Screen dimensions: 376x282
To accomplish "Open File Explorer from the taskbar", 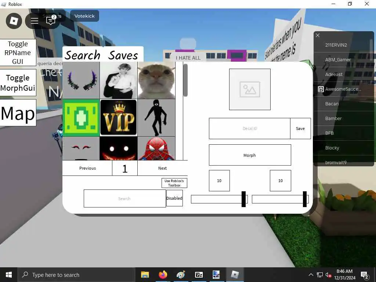I will (x=145, y=275).
